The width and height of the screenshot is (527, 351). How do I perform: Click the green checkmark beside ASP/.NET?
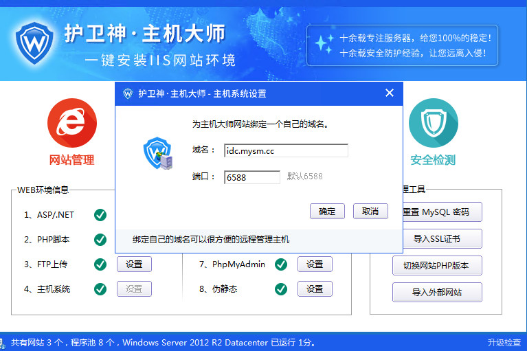click(100, 215)
